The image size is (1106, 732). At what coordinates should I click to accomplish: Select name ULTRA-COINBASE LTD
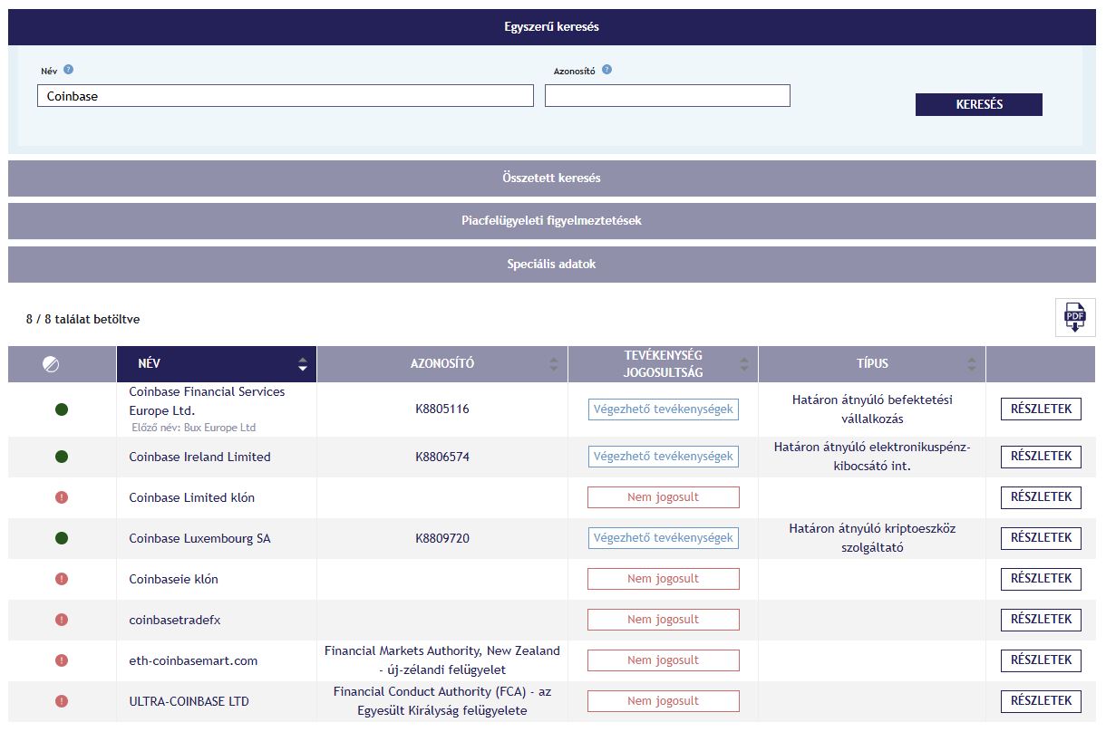pyautogui.click(x=189, y=701)
